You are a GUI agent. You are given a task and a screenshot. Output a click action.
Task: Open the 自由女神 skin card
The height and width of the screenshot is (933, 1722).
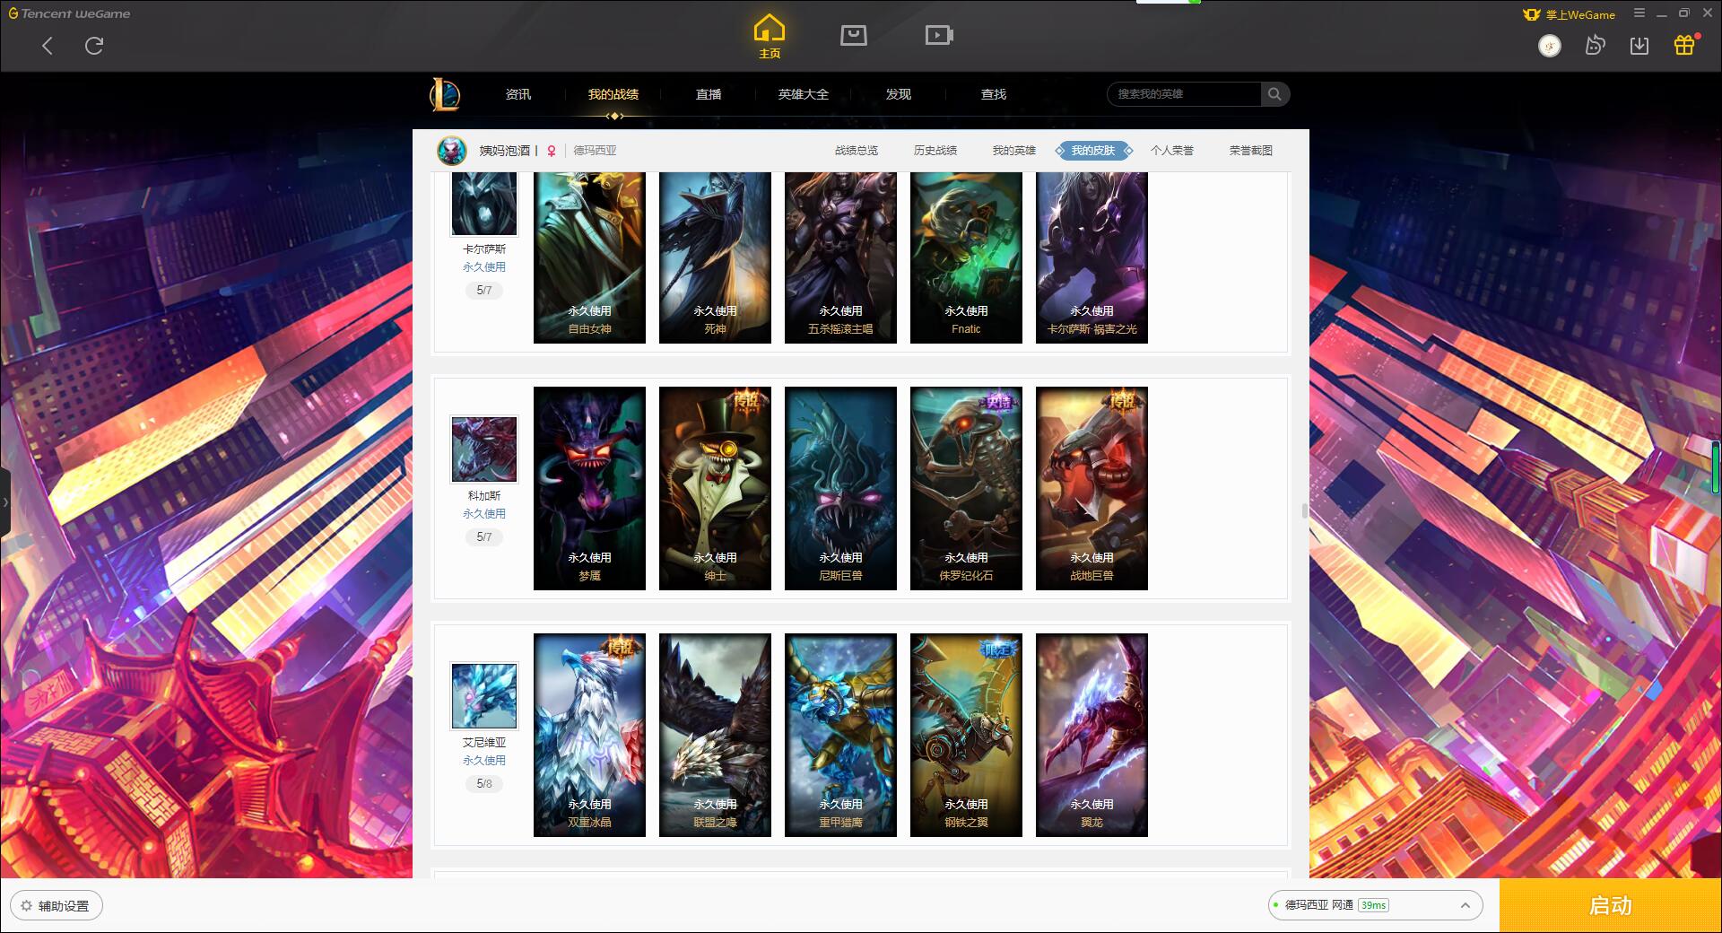(x=589, y=257)
